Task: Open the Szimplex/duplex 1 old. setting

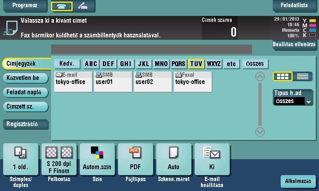Action: [21, 159]
